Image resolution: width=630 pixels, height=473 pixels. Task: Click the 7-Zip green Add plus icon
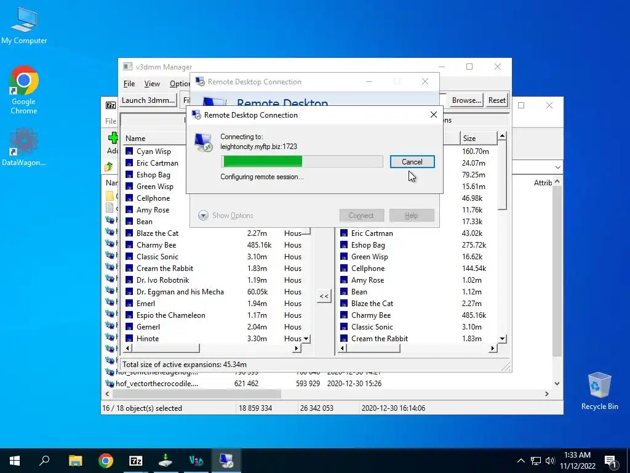(x=113, y=138)
